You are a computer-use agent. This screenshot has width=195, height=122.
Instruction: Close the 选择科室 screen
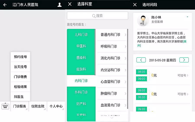point(70,4)
